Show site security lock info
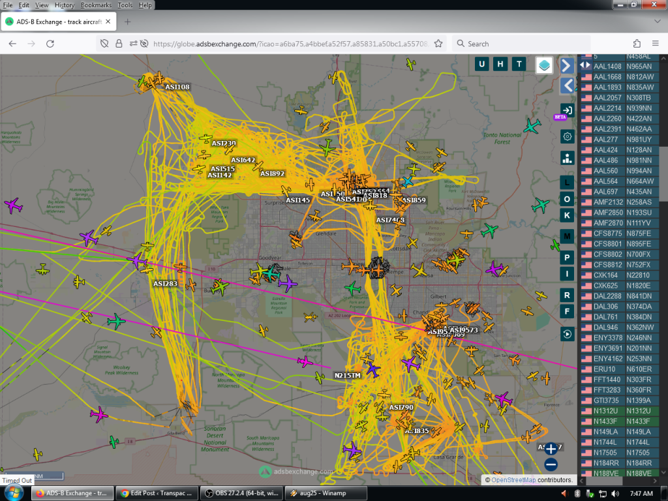The height and width of the screenshot is (501, 668). 119,44
